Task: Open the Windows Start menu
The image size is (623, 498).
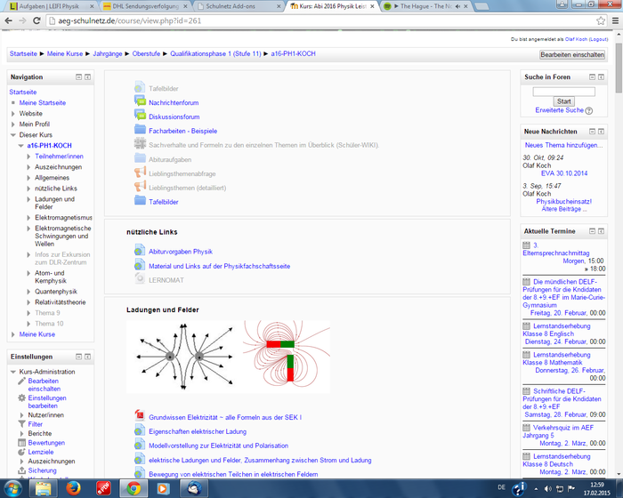Action: point(12,488)
